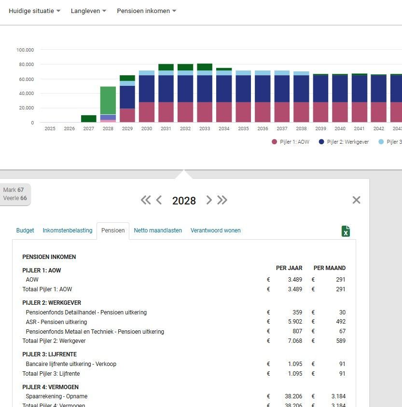The width and height of the screenshot is (402, 407).
Task: Toggle Pijler 2: Werkgever legend series
Action: tap(344, 142)
